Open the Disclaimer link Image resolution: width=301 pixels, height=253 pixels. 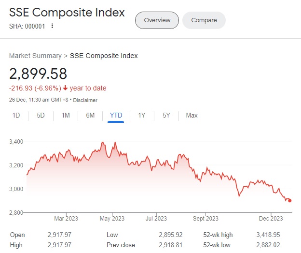(85, 100)
